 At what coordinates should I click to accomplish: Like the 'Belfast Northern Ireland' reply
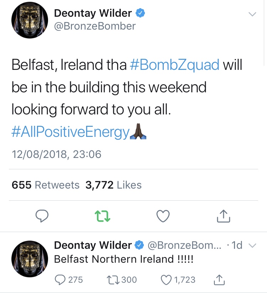166,280
